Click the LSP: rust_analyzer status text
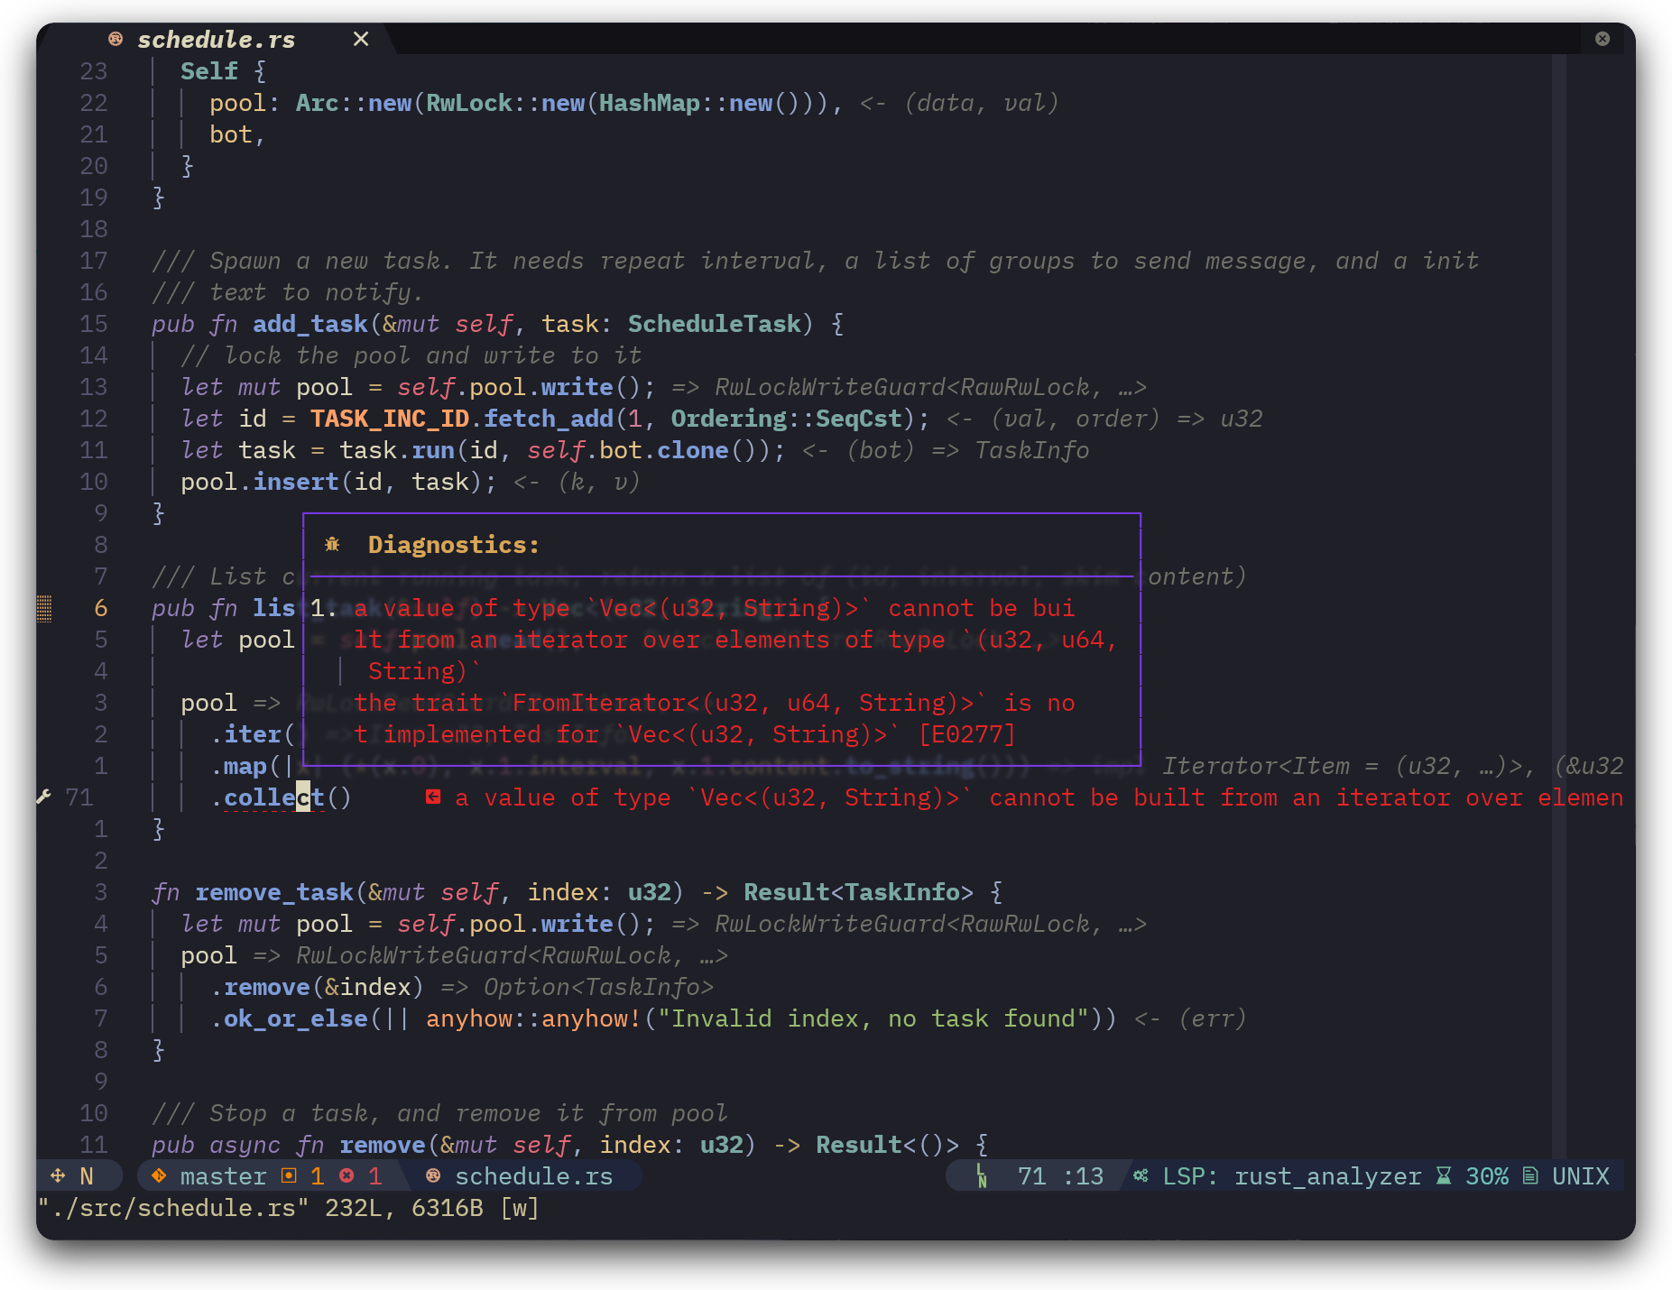The image size is (1672, 1290). [x=1291, y=1176]
